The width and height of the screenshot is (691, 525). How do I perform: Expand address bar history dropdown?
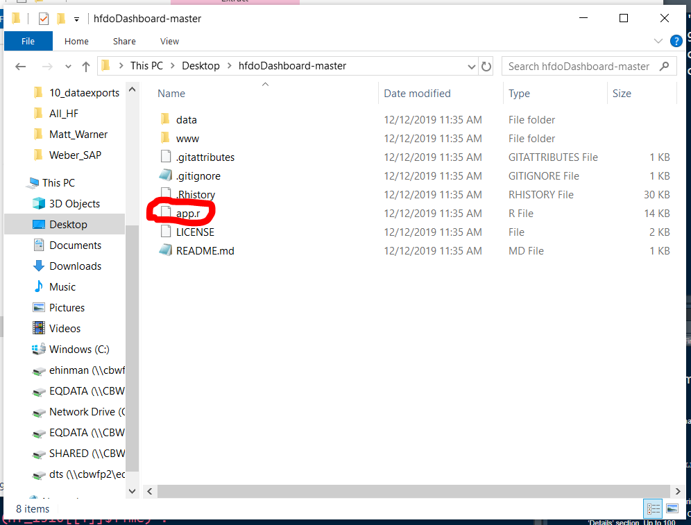(x=471, y=67)
